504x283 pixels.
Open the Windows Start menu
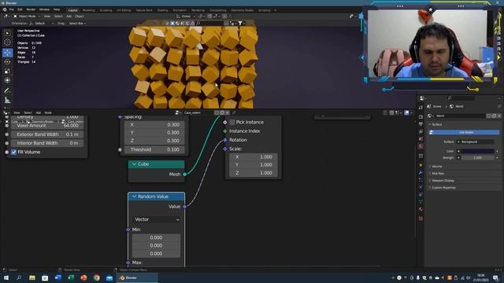click(x=6, y=277)
